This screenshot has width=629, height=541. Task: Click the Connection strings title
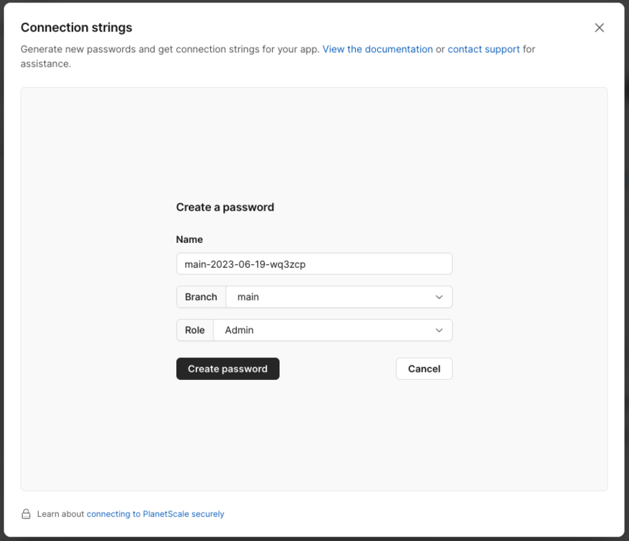(76, 28)
